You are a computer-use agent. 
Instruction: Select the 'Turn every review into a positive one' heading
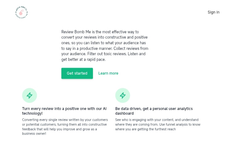64,111
